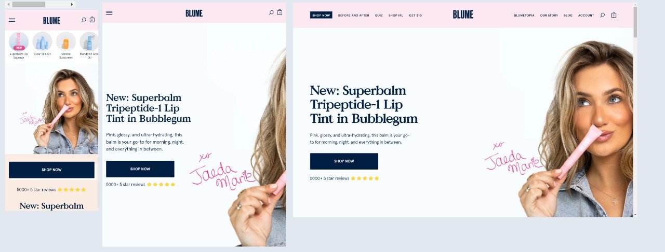The width and height of the screenshot is (665, 252).
Task: Click Shop Now button in mobile preview
Action: coord(51,170)
